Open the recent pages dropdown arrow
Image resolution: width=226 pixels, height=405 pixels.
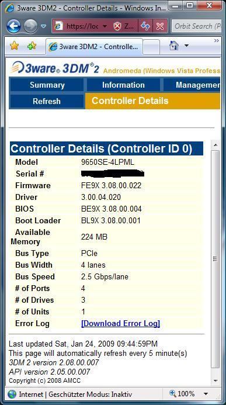click(x=44, y=26)
